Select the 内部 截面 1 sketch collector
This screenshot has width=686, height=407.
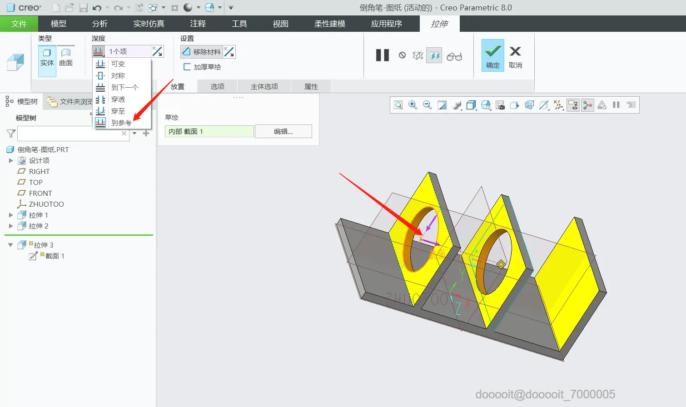[x=209, y=131]
